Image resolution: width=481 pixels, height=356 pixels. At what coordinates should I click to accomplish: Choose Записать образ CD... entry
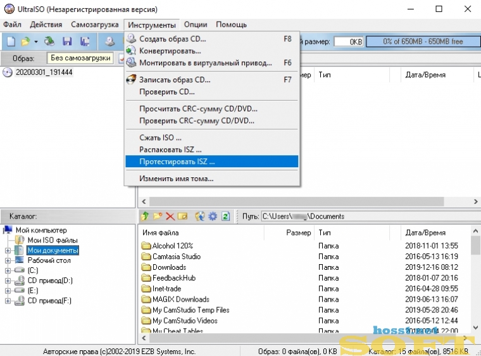coord(211,80)
